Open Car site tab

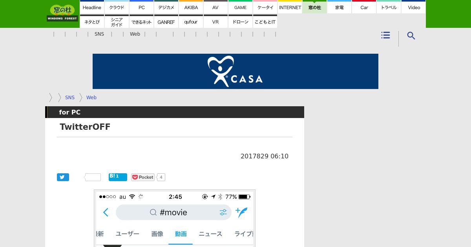point(364,7)
